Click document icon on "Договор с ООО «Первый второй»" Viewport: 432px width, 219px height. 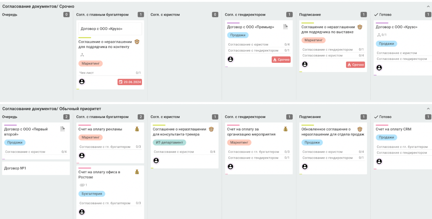coord(63,129)
